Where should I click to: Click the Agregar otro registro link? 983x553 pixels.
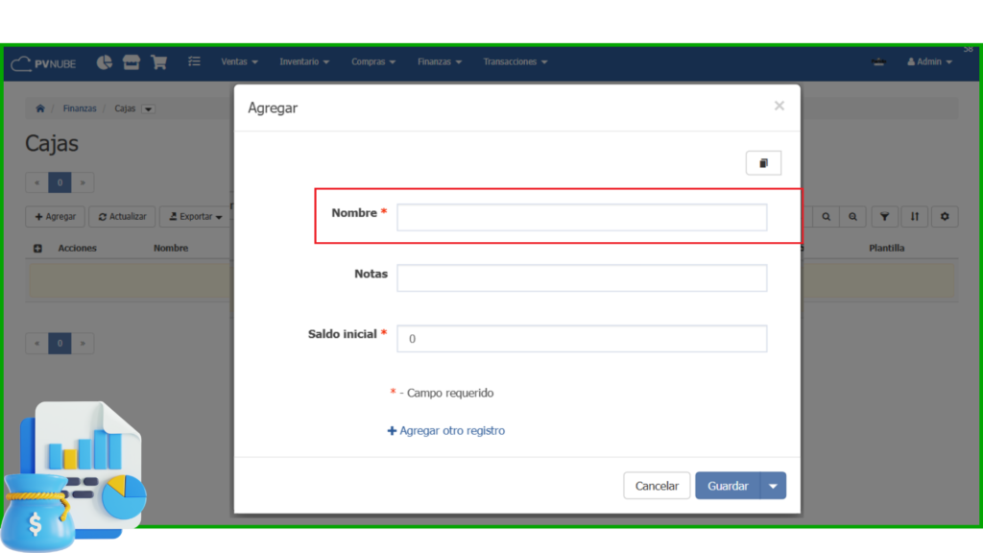coord(446,431)
